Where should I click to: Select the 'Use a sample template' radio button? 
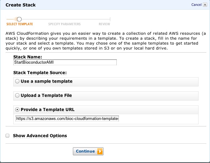(x=17, y=81)
